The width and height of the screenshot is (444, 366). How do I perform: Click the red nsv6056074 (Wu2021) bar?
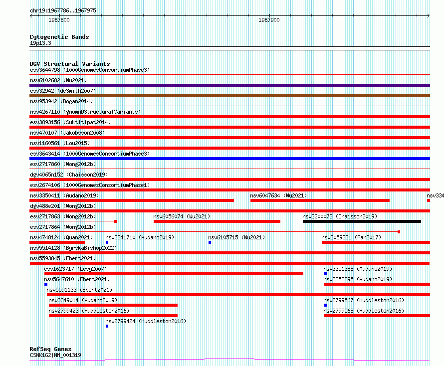point(217,221)
